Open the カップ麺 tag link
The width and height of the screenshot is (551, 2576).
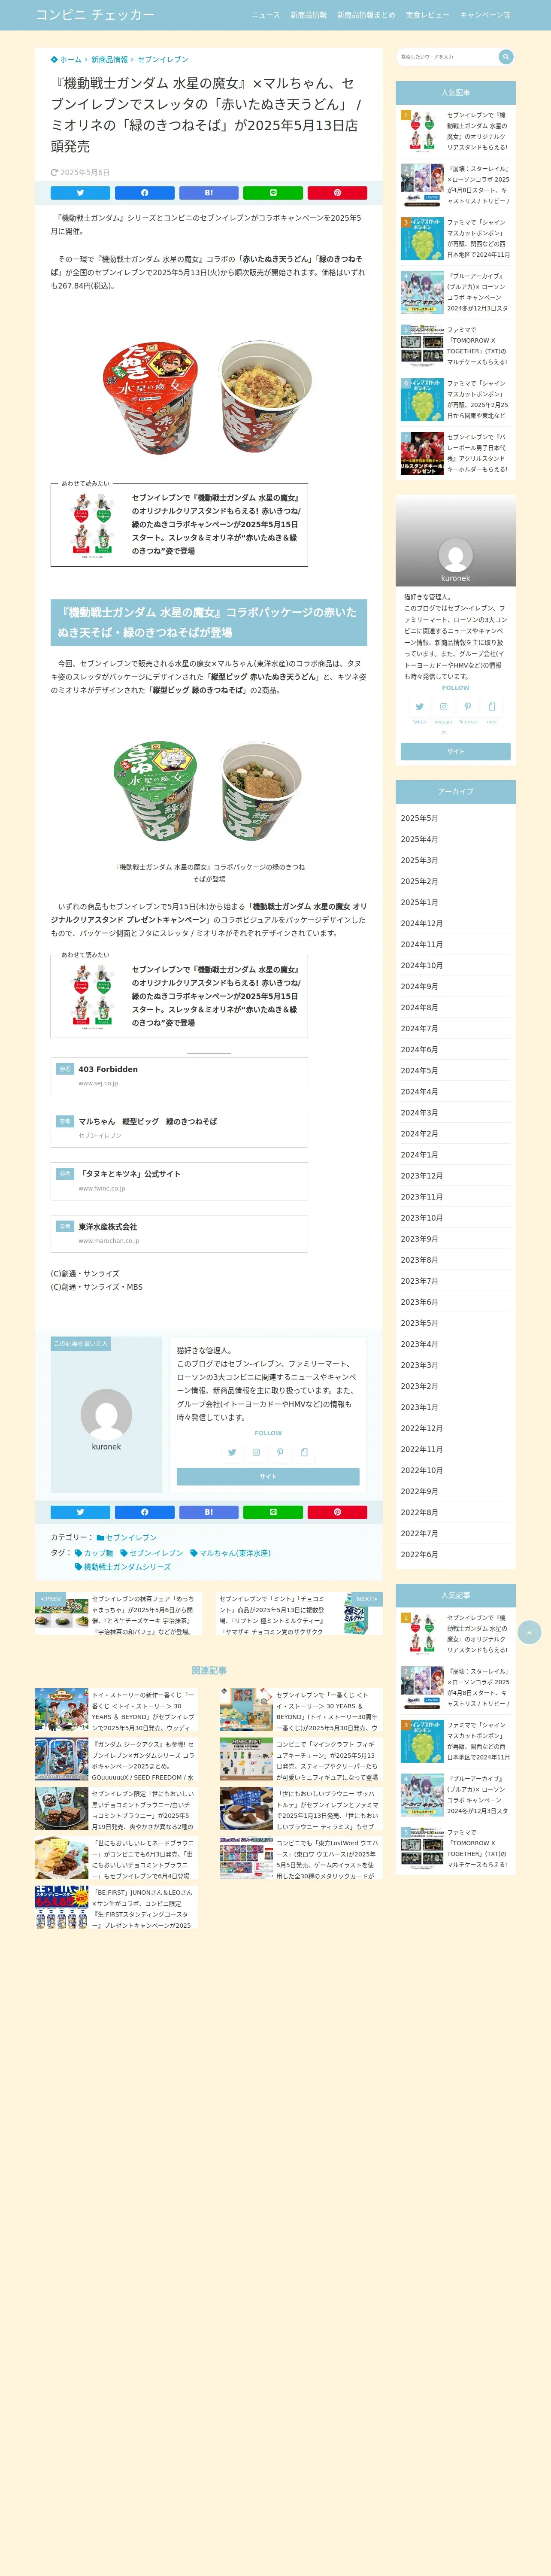coord(94,1553)
